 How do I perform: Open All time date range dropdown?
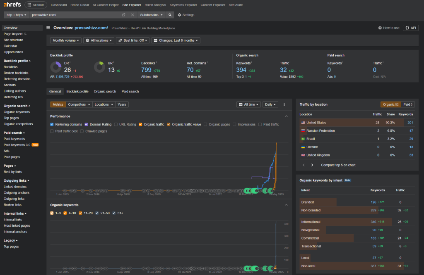(x=248, y=104)
